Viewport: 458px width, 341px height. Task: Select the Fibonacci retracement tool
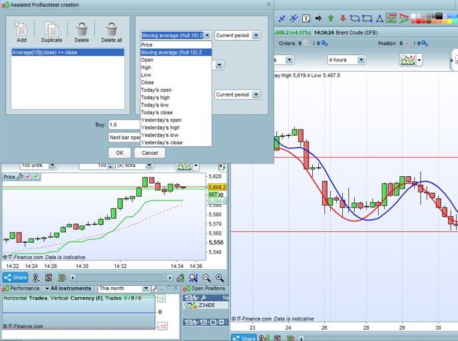click(x=391, y=19)
